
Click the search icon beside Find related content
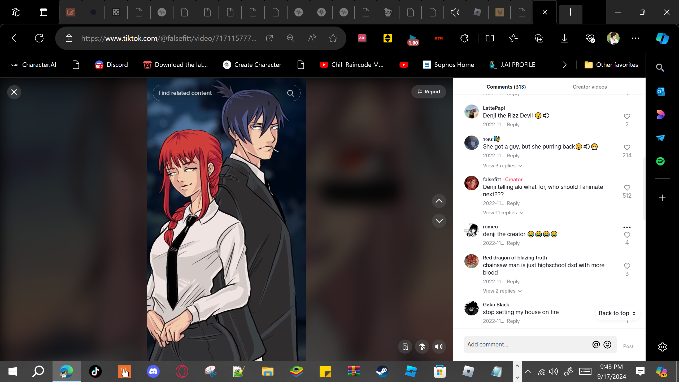(x=290, y=93)
